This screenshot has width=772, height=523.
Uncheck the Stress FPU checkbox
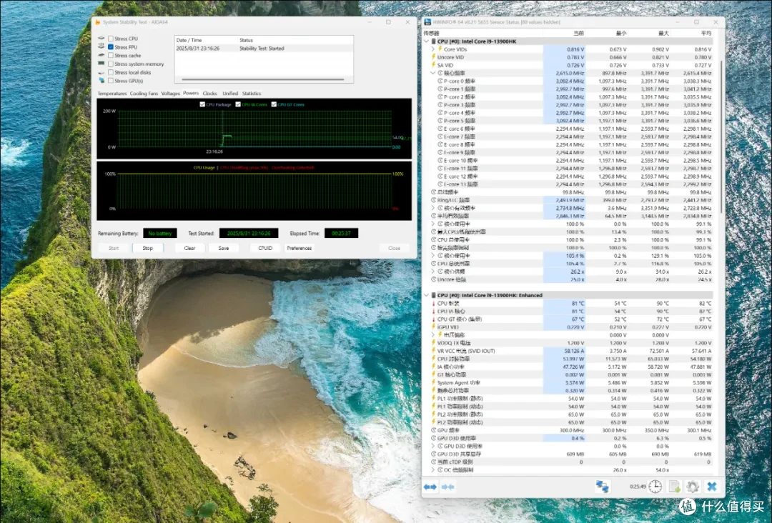111,47
